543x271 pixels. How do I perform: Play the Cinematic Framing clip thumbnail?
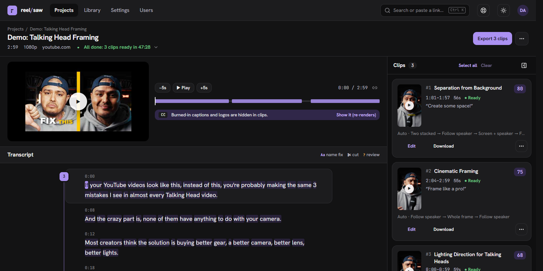point(409,189)
